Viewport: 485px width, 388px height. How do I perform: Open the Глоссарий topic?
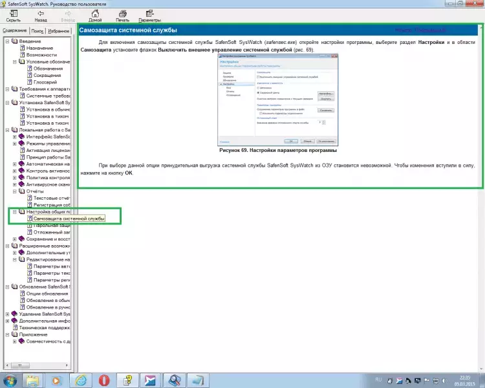(x=45, y=82)
